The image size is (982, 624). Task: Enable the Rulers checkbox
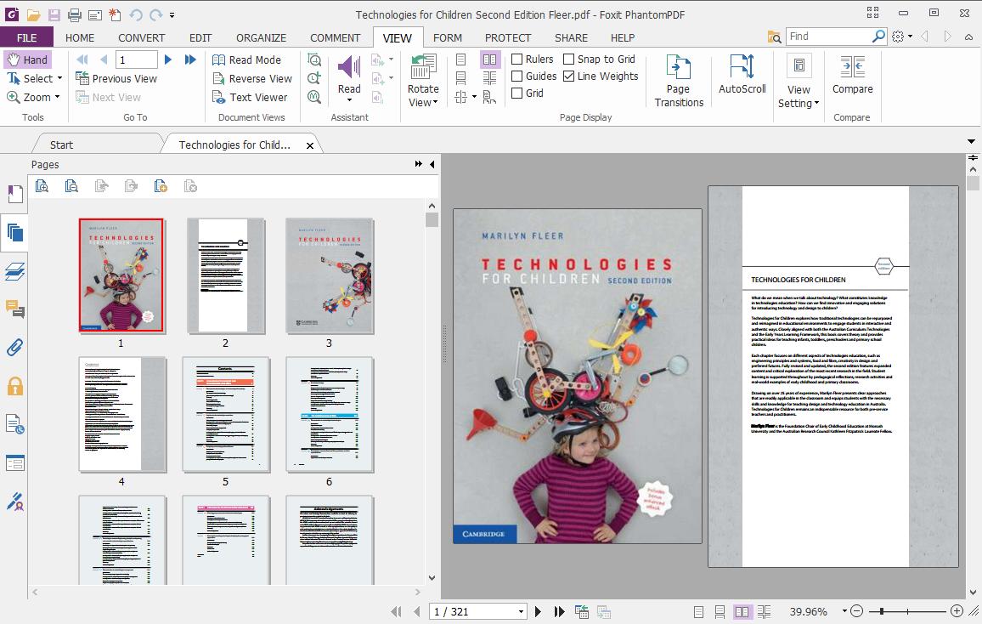[517, 59]
